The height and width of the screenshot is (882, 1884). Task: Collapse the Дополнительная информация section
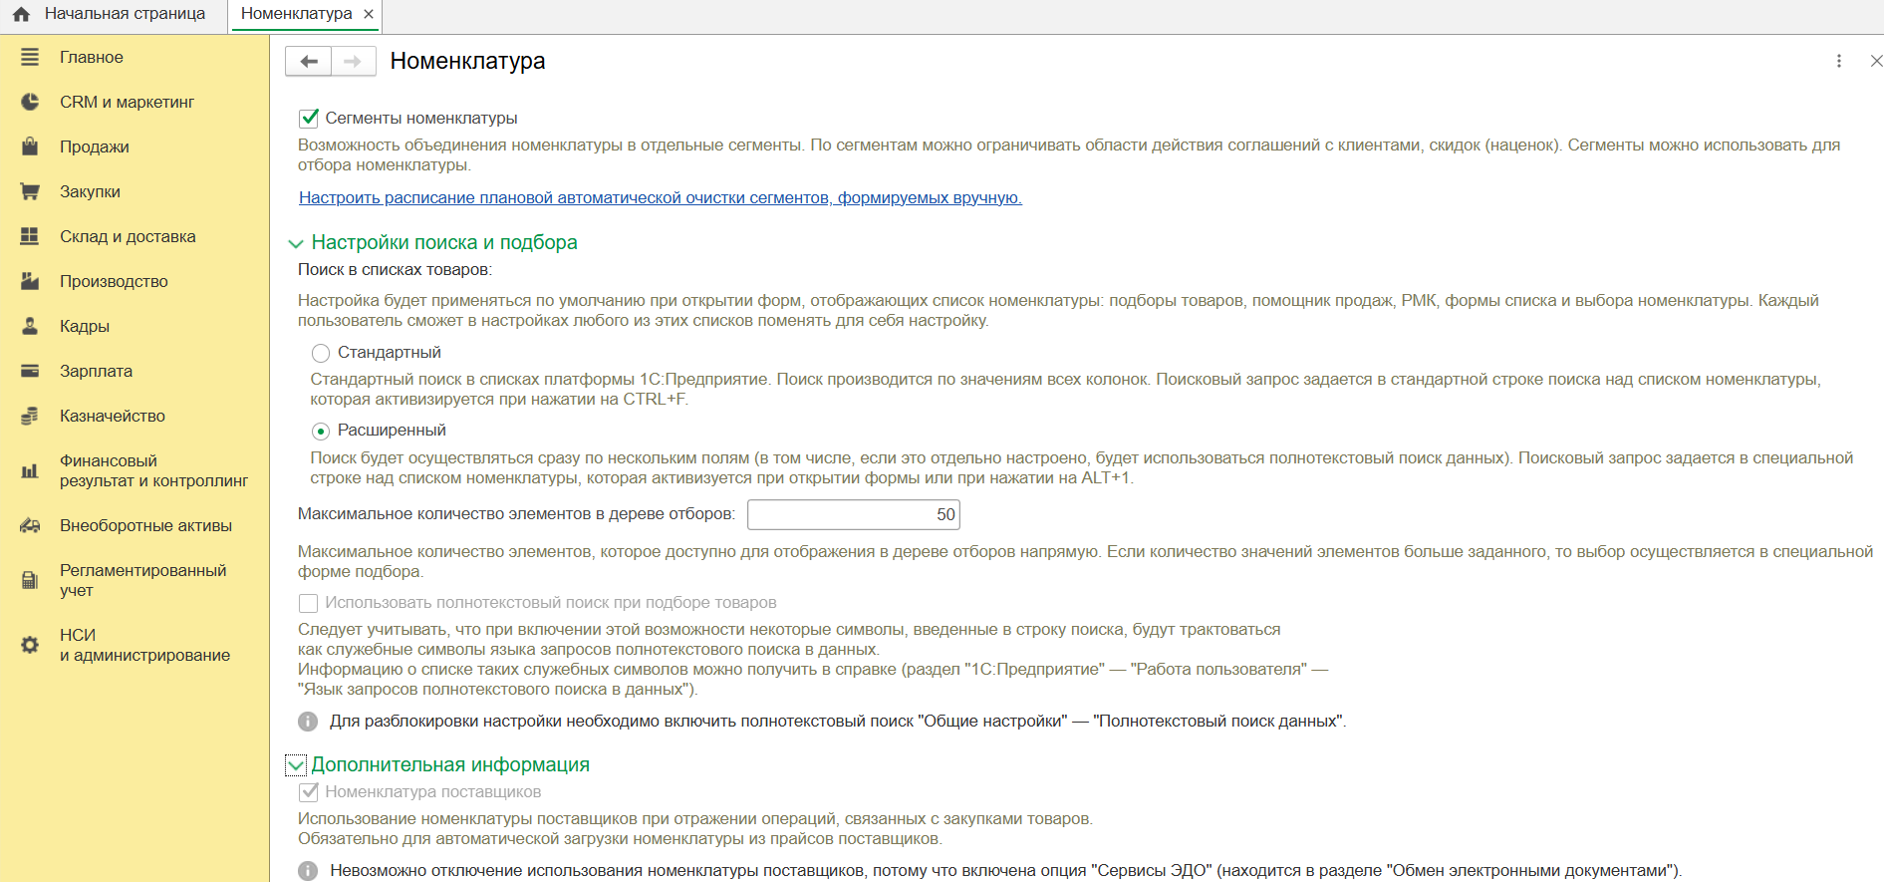tap(296, 765)
